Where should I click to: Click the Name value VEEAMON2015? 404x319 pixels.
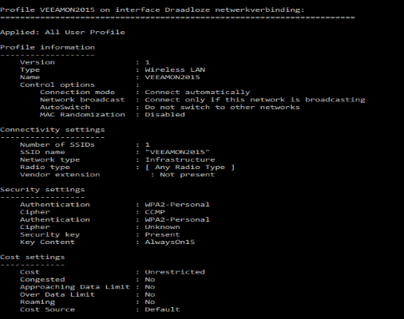(x=172, y=77)
